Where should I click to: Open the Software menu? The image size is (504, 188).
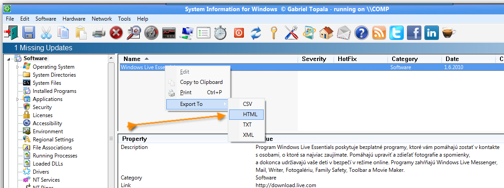point(46,19)
